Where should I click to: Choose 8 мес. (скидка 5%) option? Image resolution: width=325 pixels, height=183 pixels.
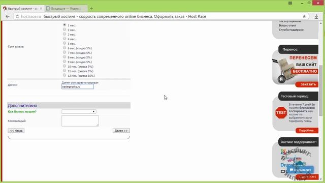pyautogui.click(x=64, y=57)
